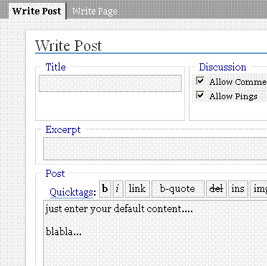Click the Post section heading
The width and height of the screenshot is (267, 266).
click(x=55, y=173)
